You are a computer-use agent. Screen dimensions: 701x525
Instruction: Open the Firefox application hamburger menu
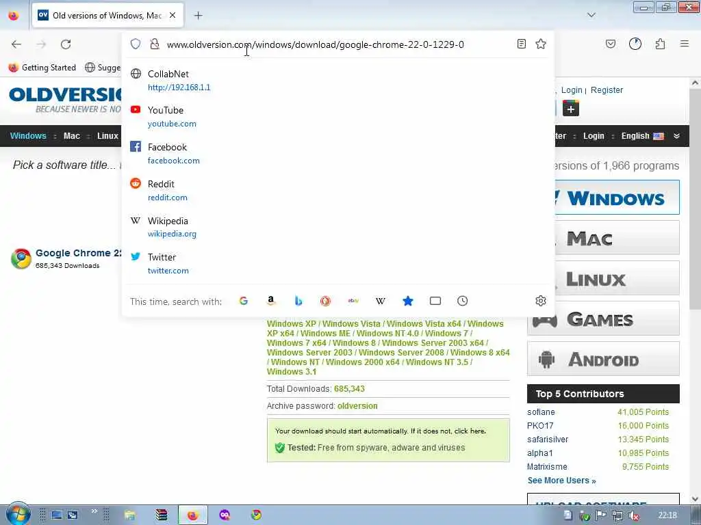685,44
